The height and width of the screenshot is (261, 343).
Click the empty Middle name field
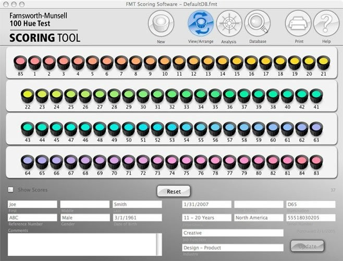coord(85,204)
